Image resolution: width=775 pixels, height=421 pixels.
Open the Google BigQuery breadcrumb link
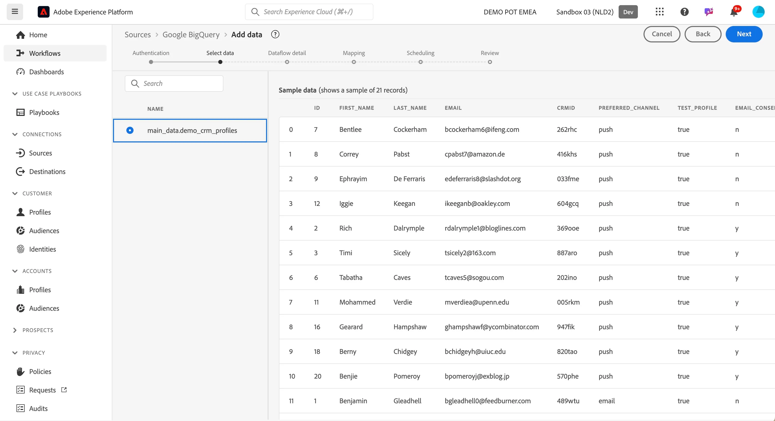coord(191,35)
